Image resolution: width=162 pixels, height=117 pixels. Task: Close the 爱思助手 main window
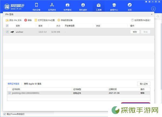click(159, 2)
